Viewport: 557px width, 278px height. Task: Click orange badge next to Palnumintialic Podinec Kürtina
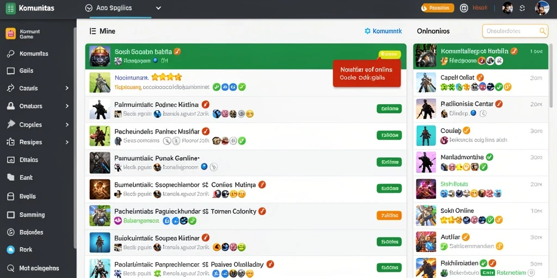coord(205,104)
